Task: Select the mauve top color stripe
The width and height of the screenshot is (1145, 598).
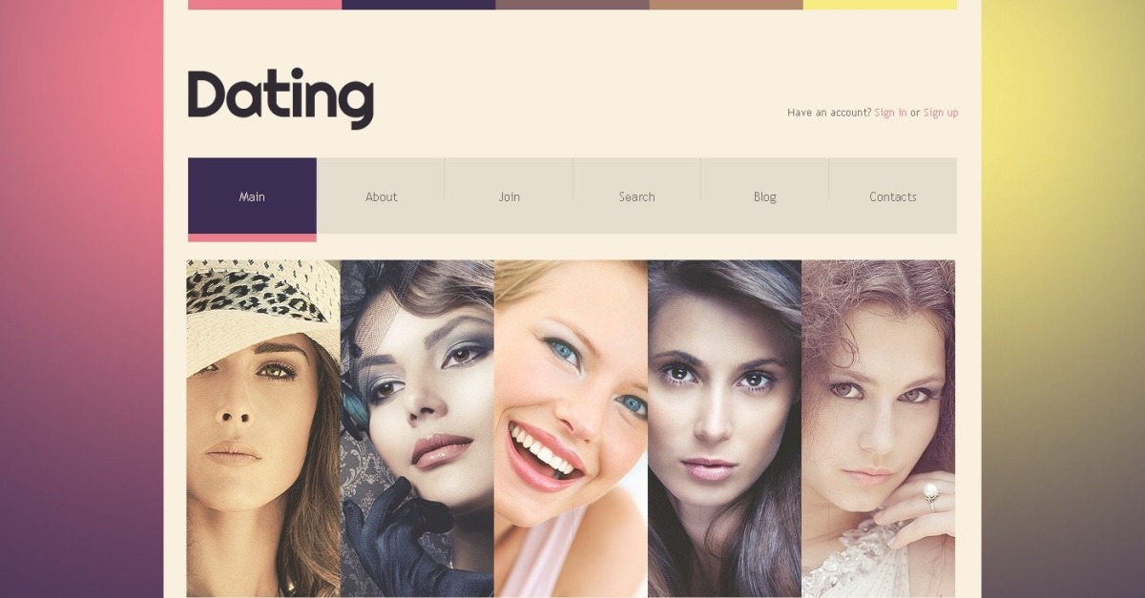Action: (572, 5)
